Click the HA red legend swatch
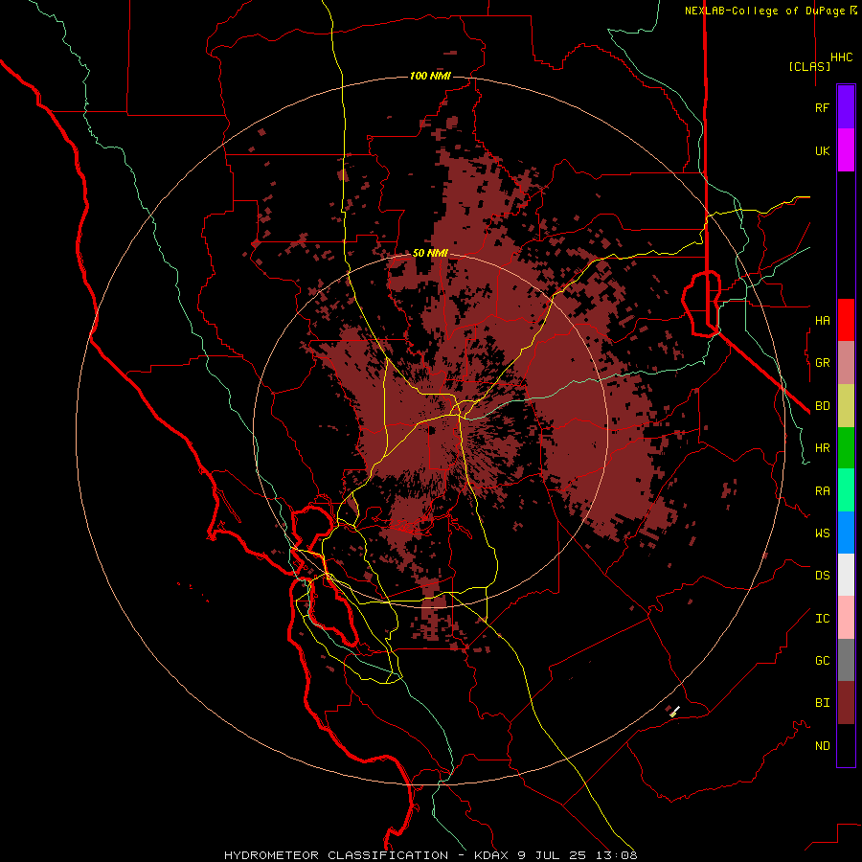 pyautogui.click(x=846, y=320)
